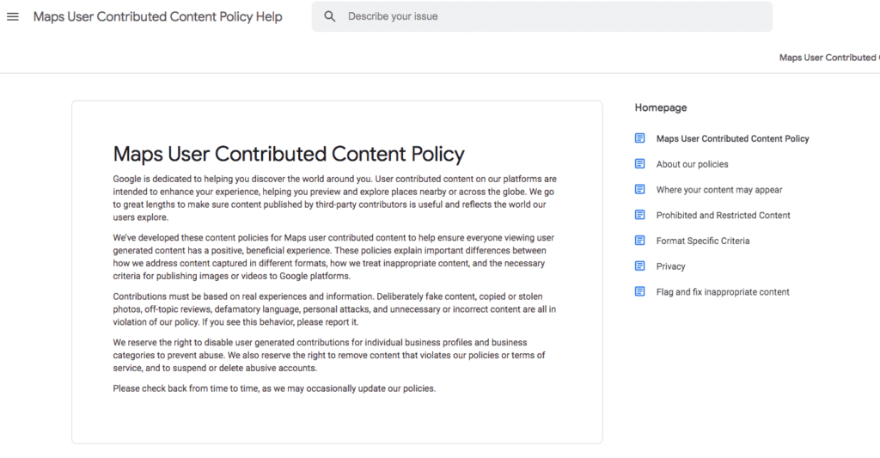Open Maps User Contributed Content Policy Help title
The image size is (880, 458).
[x=158, y=17]
